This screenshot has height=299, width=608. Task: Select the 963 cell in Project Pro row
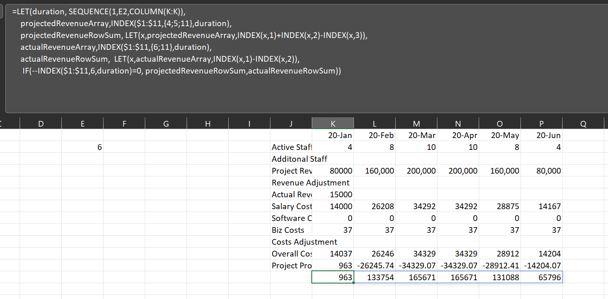(333, 266)
